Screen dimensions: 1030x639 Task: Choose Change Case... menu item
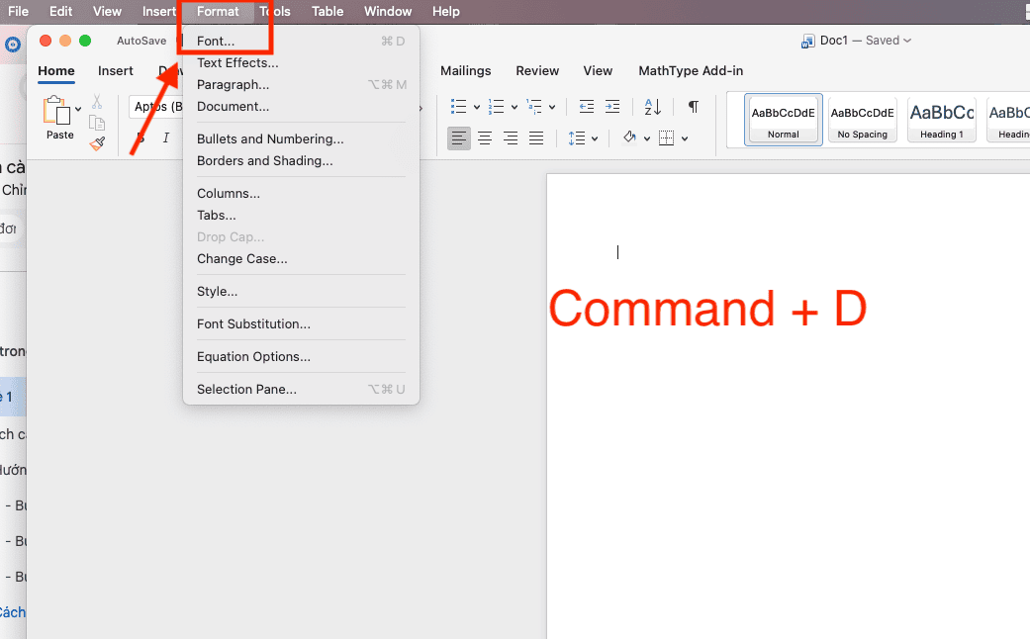(301, 258)
